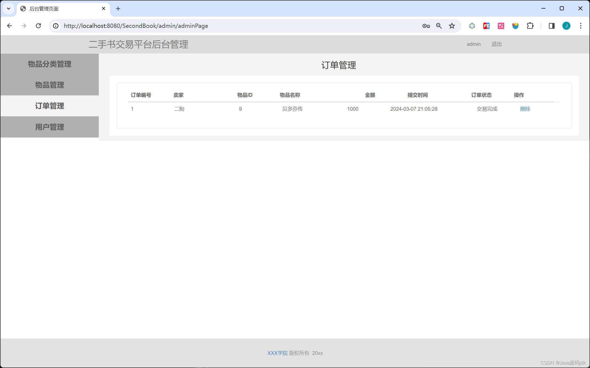Bookmark this page with the star
This screenshot has width=590, height=368.
[452, 26]
